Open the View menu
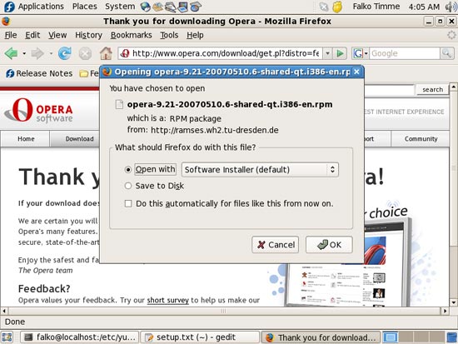Screen dimensions: 458x344 57,35
